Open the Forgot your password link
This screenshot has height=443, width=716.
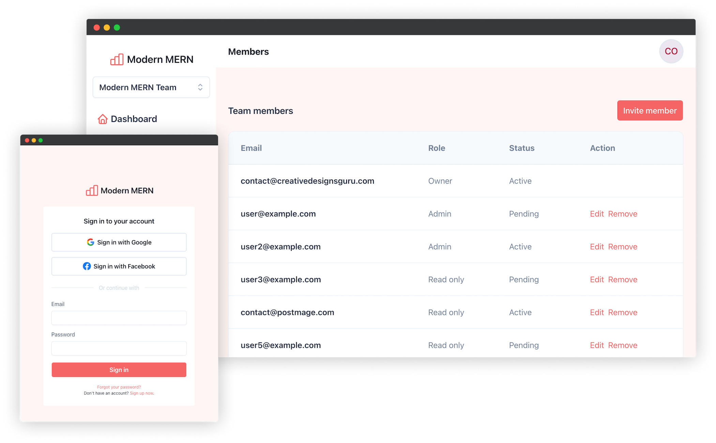click(119, 387)
